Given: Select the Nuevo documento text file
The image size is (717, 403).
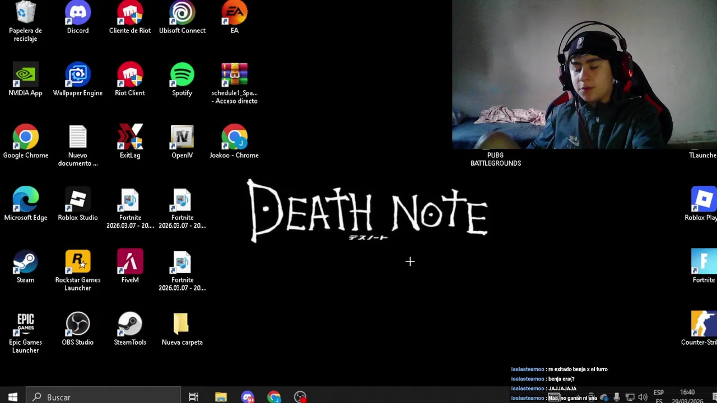Looking at the screenshot, I should [78, 146].
